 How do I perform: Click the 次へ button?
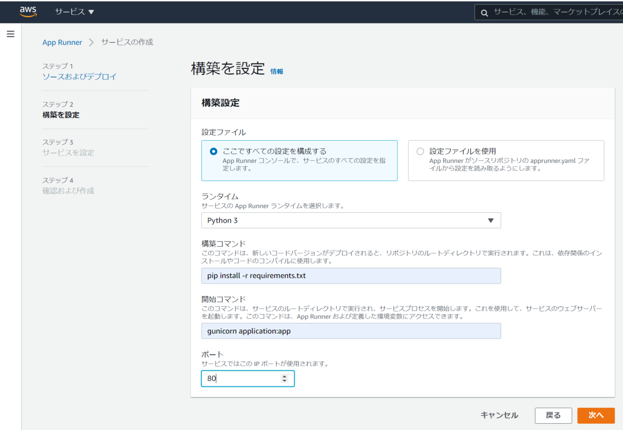tap(596, 415)
